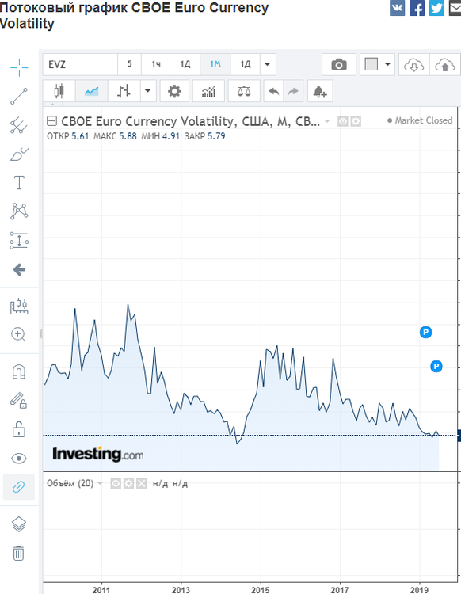Open main series settings gear

356,122
